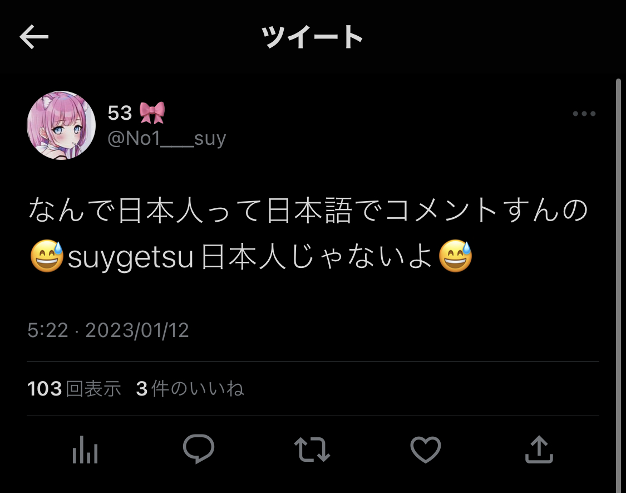Viewport: 626px width, 493px height.
Task: Show the 3 件のいいね likes list
Action: [190, 389]
